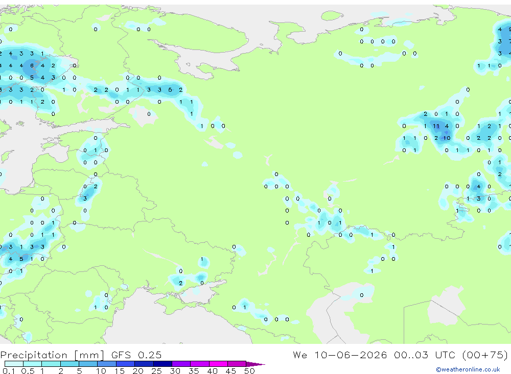Select the lightest 0.1–0.5 mm legend swatch
The height and width of the screenshot is (374, 511).
pyautogui.click(x=14, y=364)
